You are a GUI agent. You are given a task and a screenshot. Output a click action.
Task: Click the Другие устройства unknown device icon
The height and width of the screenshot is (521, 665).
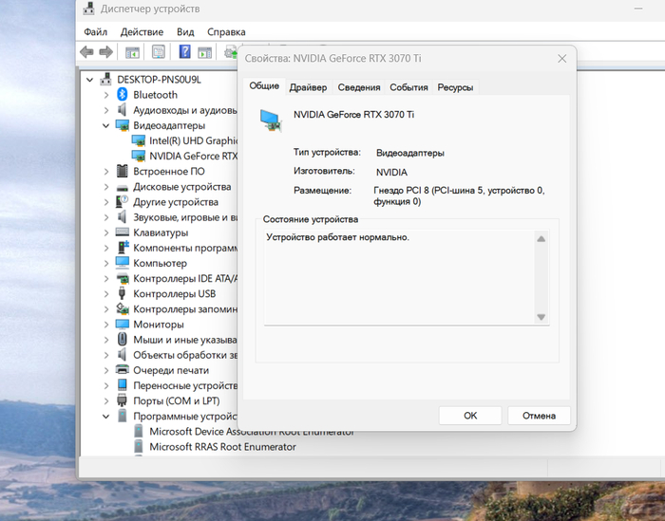[123, 201]
